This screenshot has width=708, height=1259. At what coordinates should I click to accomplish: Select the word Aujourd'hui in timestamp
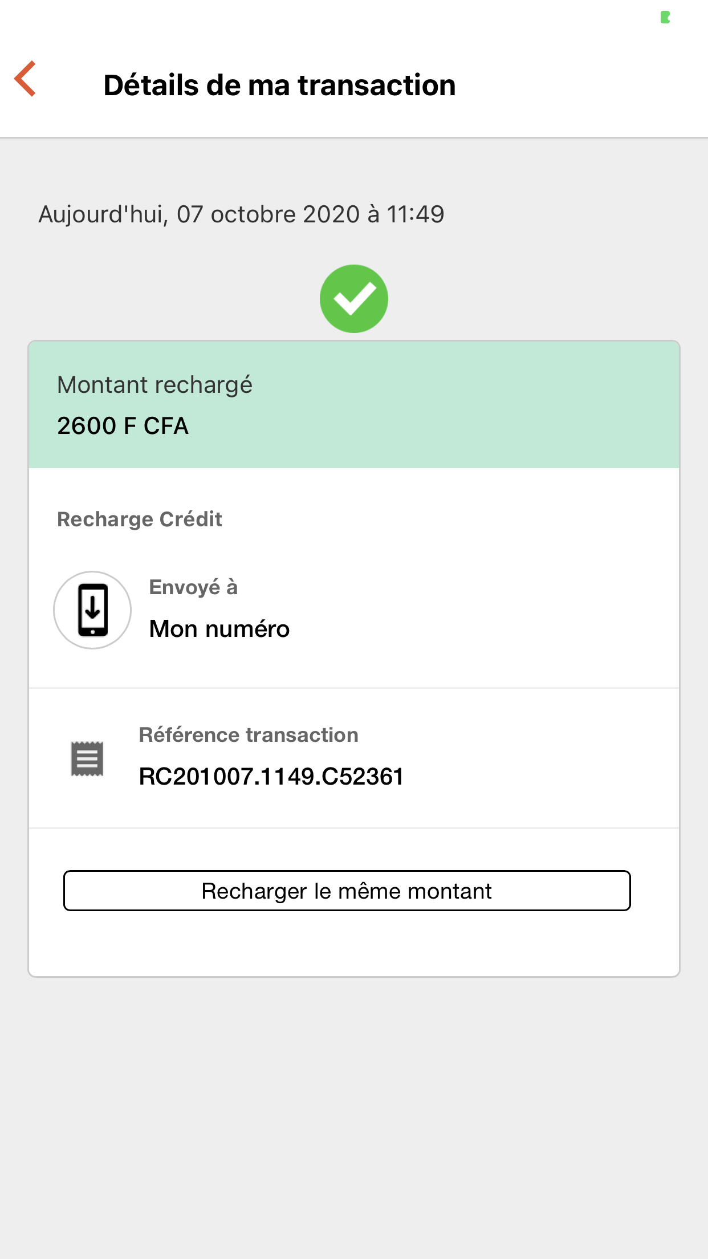pos(103,215)
